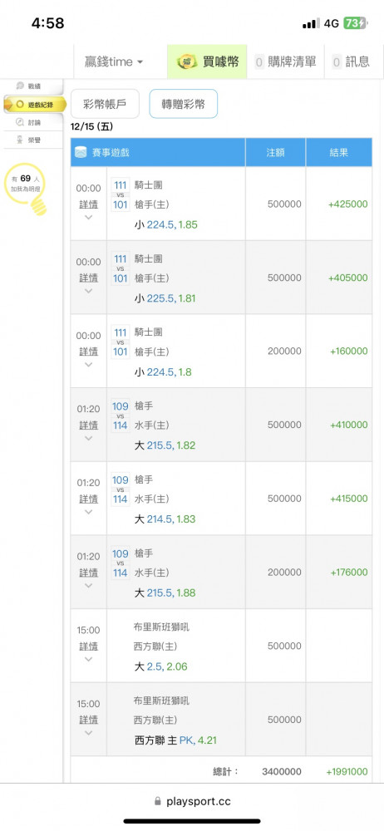Viewport: 384px width, 831px height.
Task: Click the 109 vs 114 score box for 大 214.5
Action: click(x=121, y=489)
